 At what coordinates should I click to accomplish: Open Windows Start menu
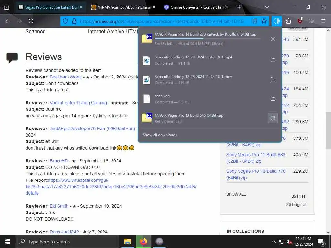[8, 242]
